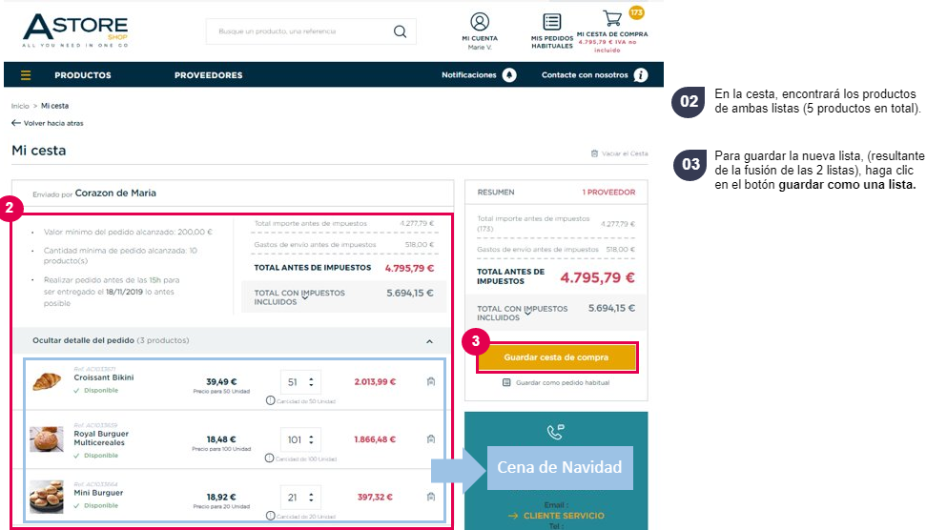Adjust Croissant Bikini quantity stepper arrows

pyautogui.click(x=311, y=382)
